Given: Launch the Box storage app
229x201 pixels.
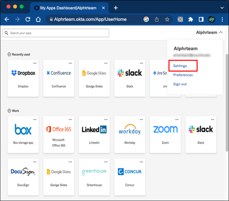Looking at the screenshot, I should (23, 135).
